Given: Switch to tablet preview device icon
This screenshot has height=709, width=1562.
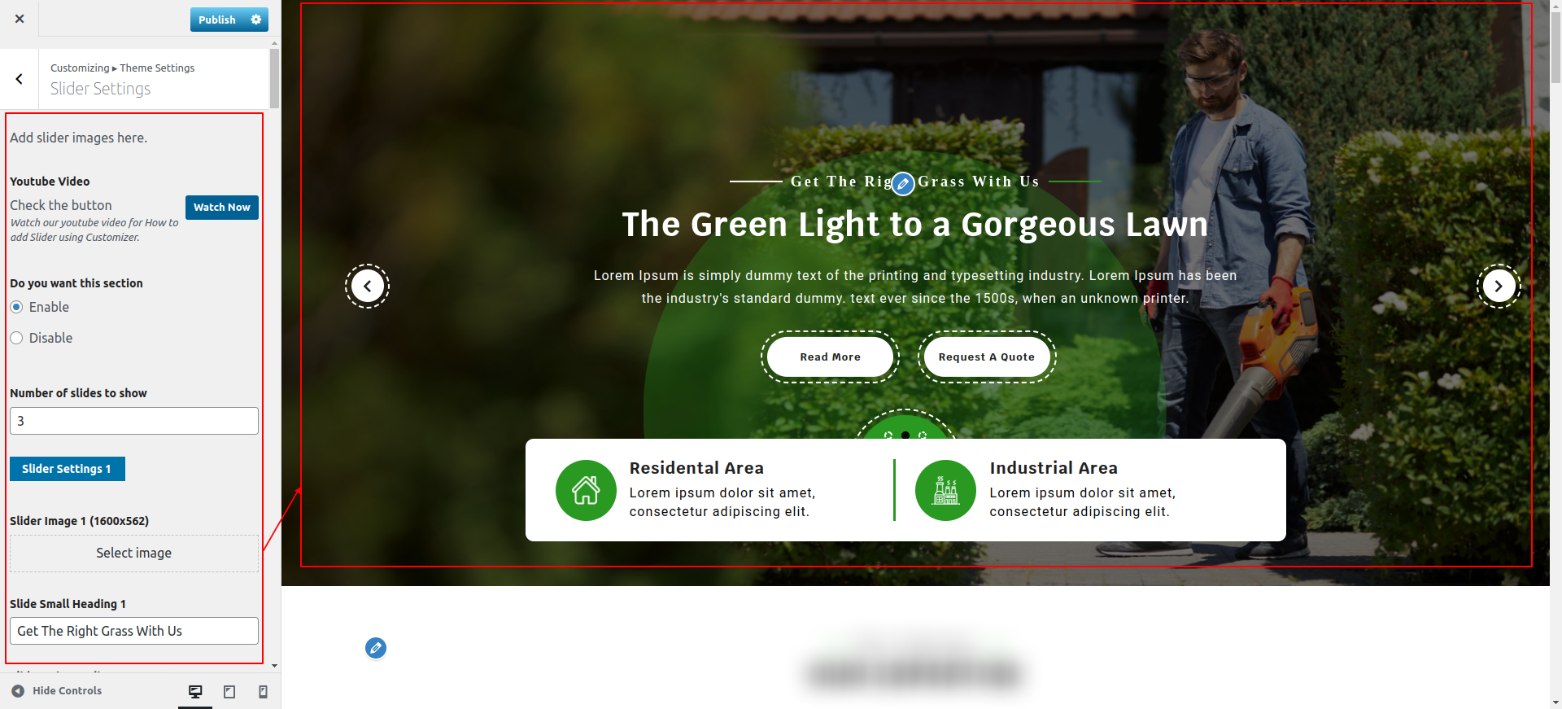Looking at the screenshot, I should [x=229, y=691].
